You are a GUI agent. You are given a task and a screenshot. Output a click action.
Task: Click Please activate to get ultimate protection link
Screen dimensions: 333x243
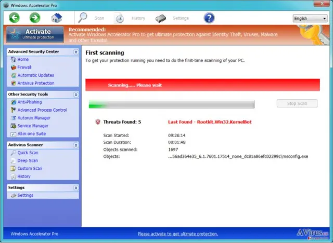tap(178, 234)
